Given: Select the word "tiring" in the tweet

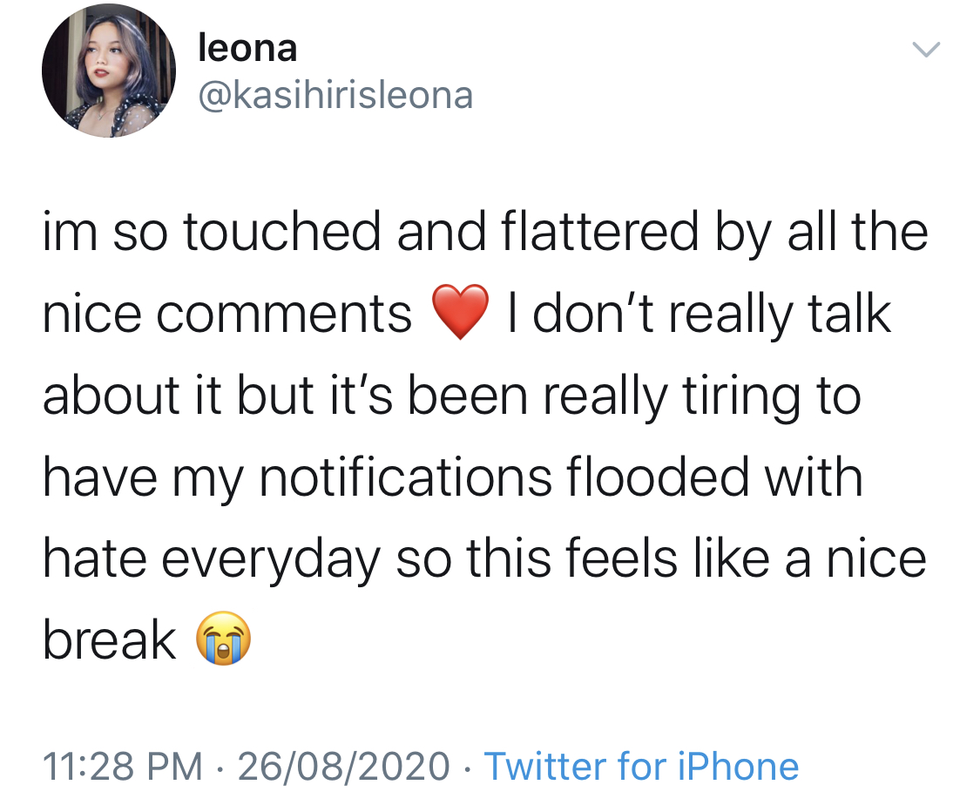Looking at the screenshot, I should [740, 397].
